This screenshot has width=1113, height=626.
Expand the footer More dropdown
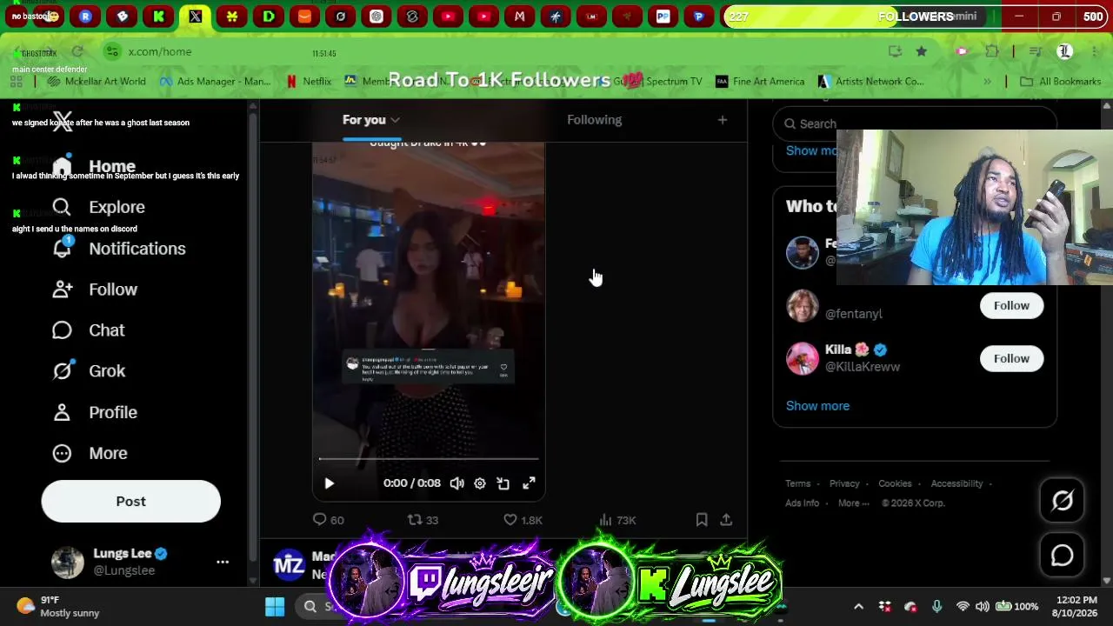point(853,503)
